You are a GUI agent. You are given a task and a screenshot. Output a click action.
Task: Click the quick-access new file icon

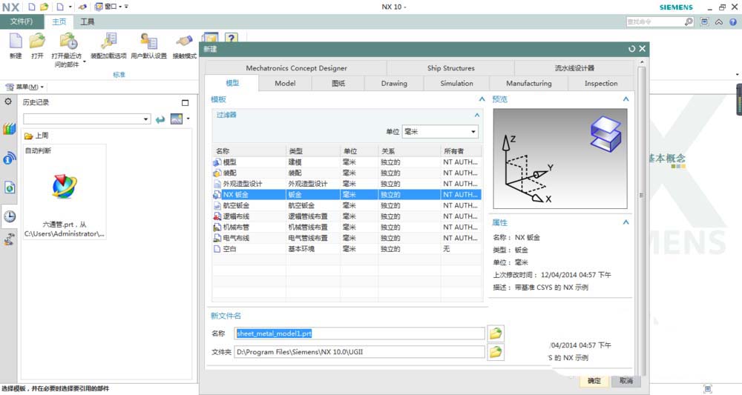click(x=32, y=7)
